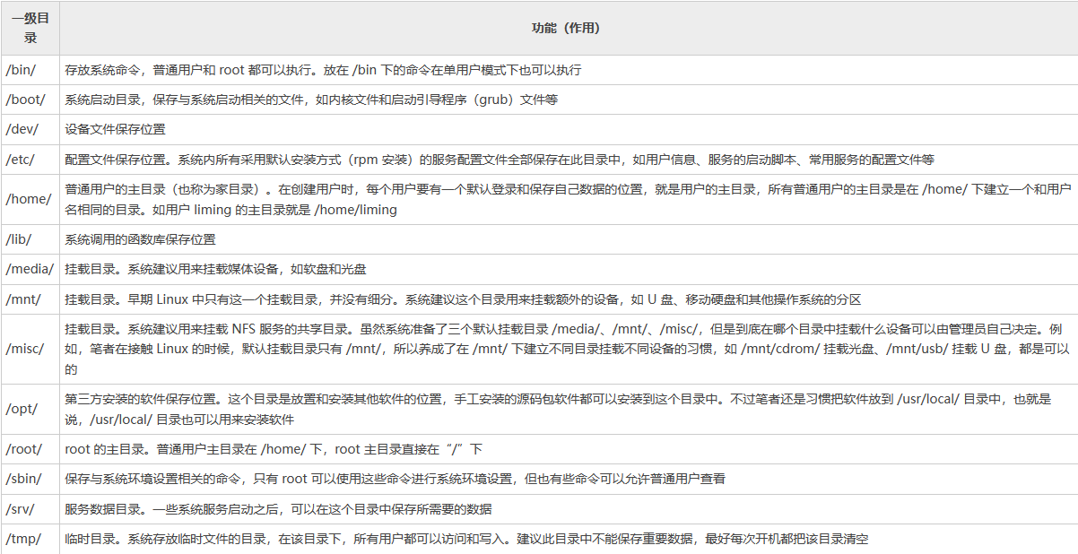Image resolution: width=1078 pixels, height=554 pixels.
Task: Click the /misc/ directory cell
Action: click(x=25, y=349)
